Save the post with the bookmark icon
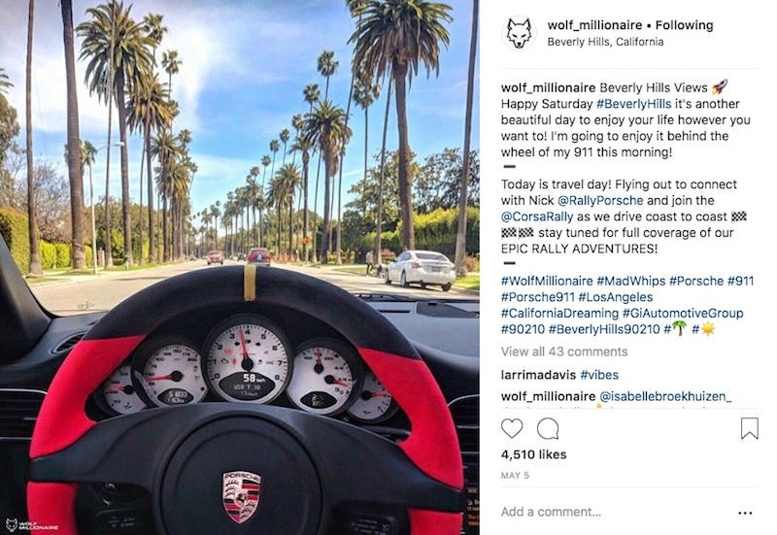The width and height of the screenshot is (777, 535). (x=749, y=428)
